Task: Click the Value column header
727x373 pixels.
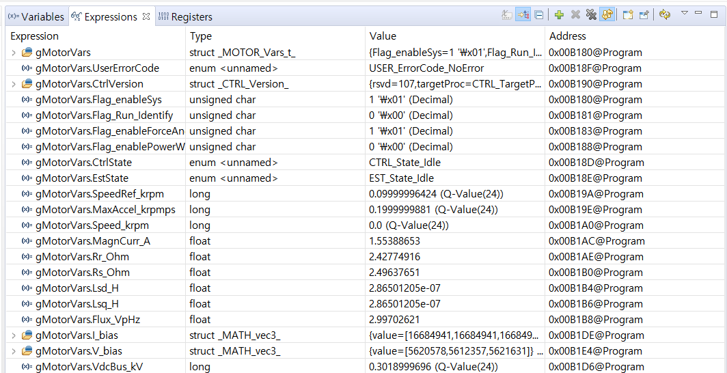Action: click(383, 36)
